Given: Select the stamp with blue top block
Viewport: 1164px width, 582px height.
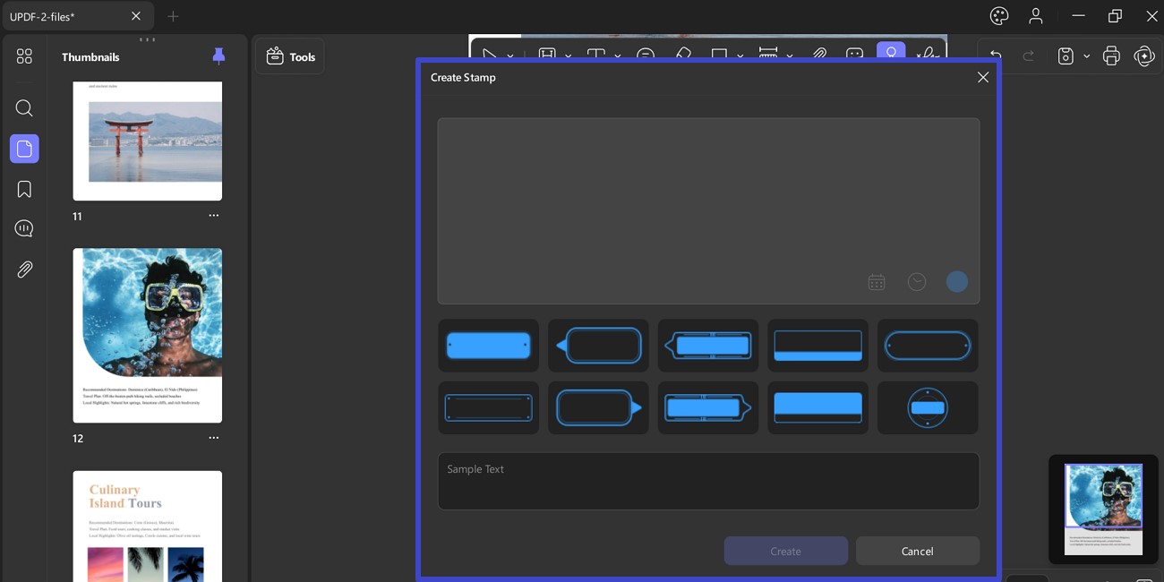Looking at the screenshot, I should point(817,408).
